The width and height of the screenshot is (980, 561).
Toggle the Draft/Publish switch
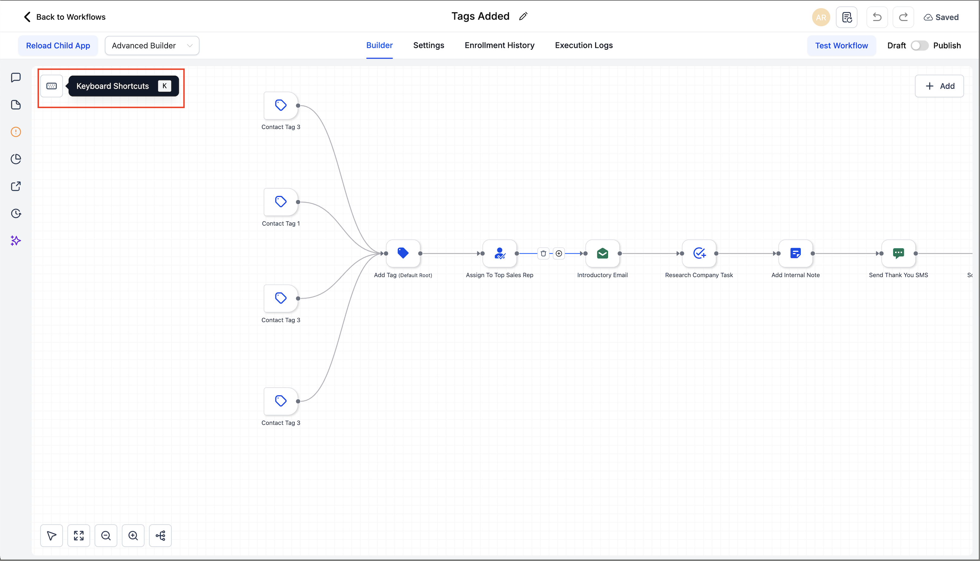pyautogui.click(x=920, y=45)
